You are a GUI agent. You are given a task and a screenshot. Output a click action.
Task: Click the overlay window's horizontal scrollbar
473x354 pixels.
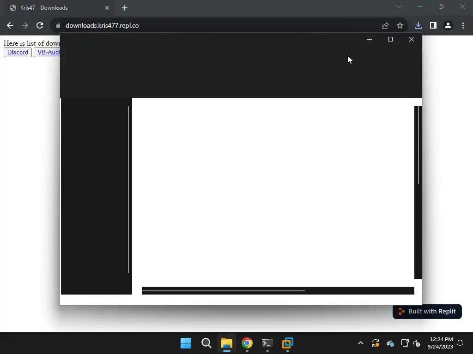coord(278,290)
